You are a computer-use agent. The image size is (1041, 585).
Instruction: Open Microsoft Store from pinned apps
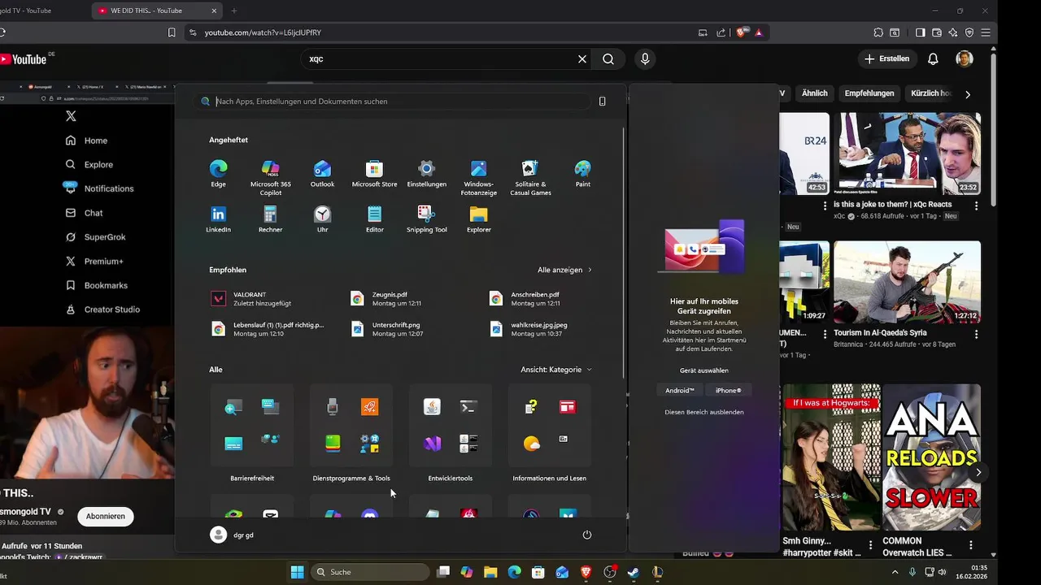point(374,173)
